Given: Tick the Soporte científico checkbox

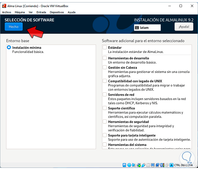Looking at the screenshot, I should [x=105, y=108].
